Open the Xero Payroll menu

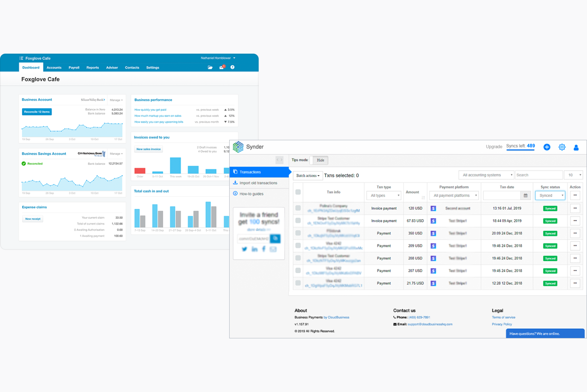pos(74,68)
